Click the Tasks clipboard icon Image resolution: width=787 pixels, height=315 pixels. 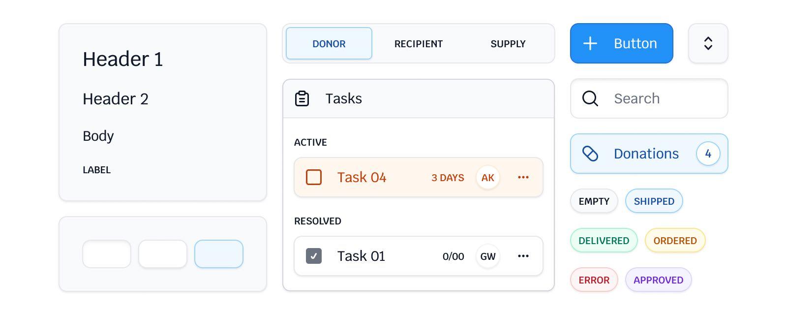(302, 98)
